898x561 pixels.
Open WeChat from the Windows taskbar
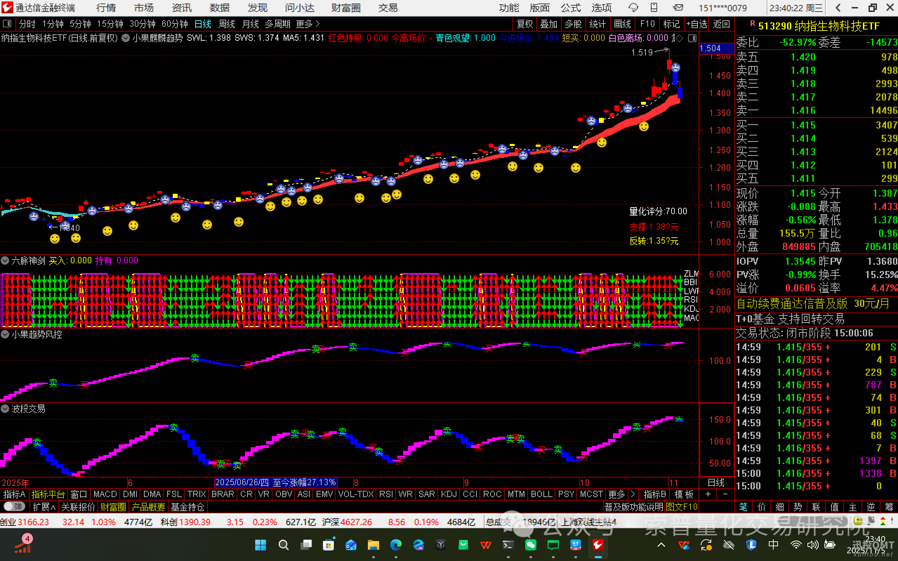click(x=531, y=544)
